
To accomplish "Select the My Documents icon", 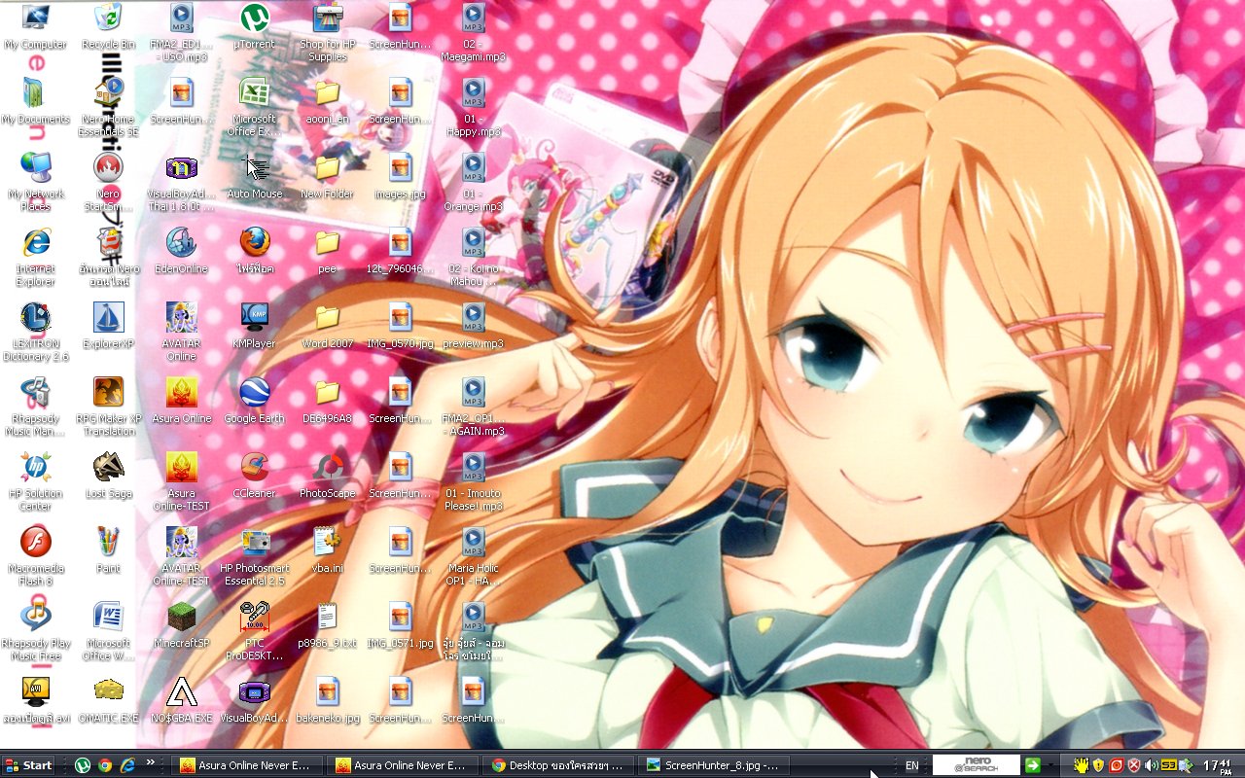I will pos(35,101).
